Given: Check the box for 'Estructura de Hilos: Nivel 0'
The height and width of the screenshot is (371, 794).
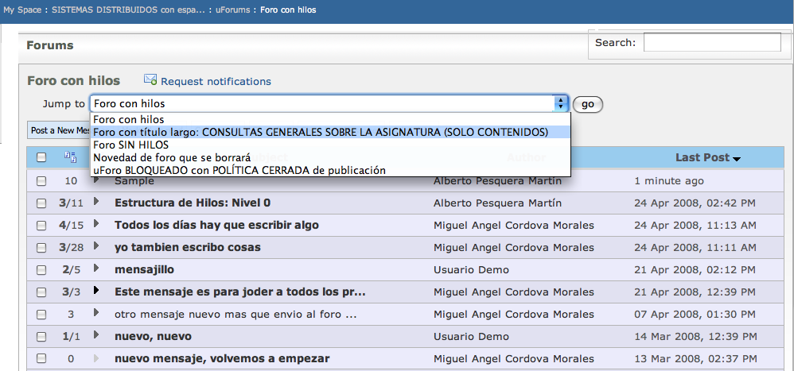Looking at the screenshot, I should point(41,203).
